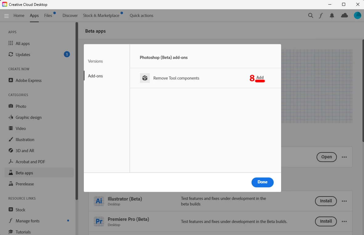Click the Done button

[262, 182]
